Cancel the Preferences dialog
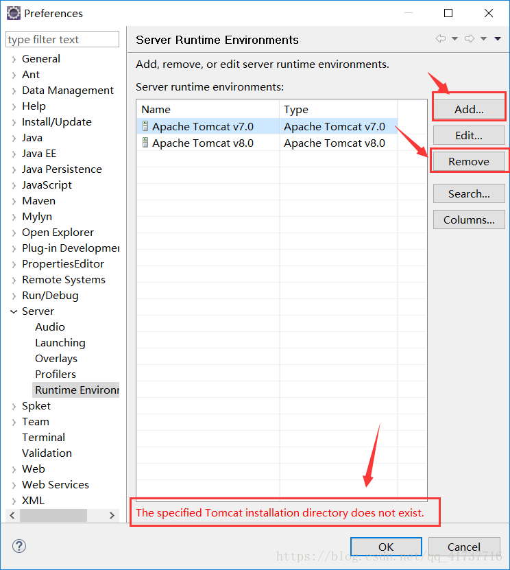Viewport: 510px width, 570px height. (464, 547)
